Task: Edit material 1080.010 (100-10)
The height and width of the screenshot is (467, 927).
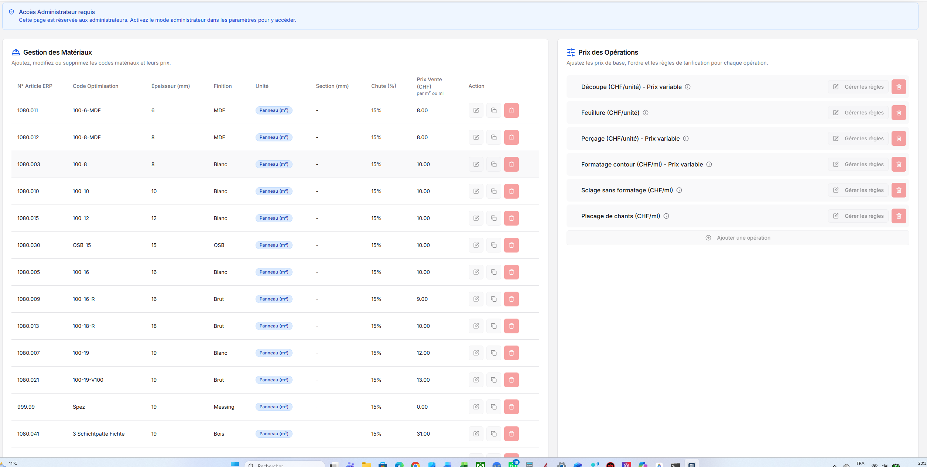Action: [x=476, y=191]
